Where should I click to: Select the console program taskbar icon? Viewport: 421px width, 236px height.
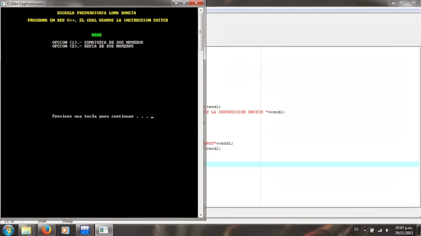click(x=104, y=230)
